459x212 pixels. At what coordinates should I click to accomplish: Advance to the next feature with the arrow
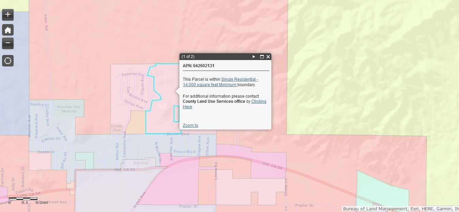pos(254,57)
